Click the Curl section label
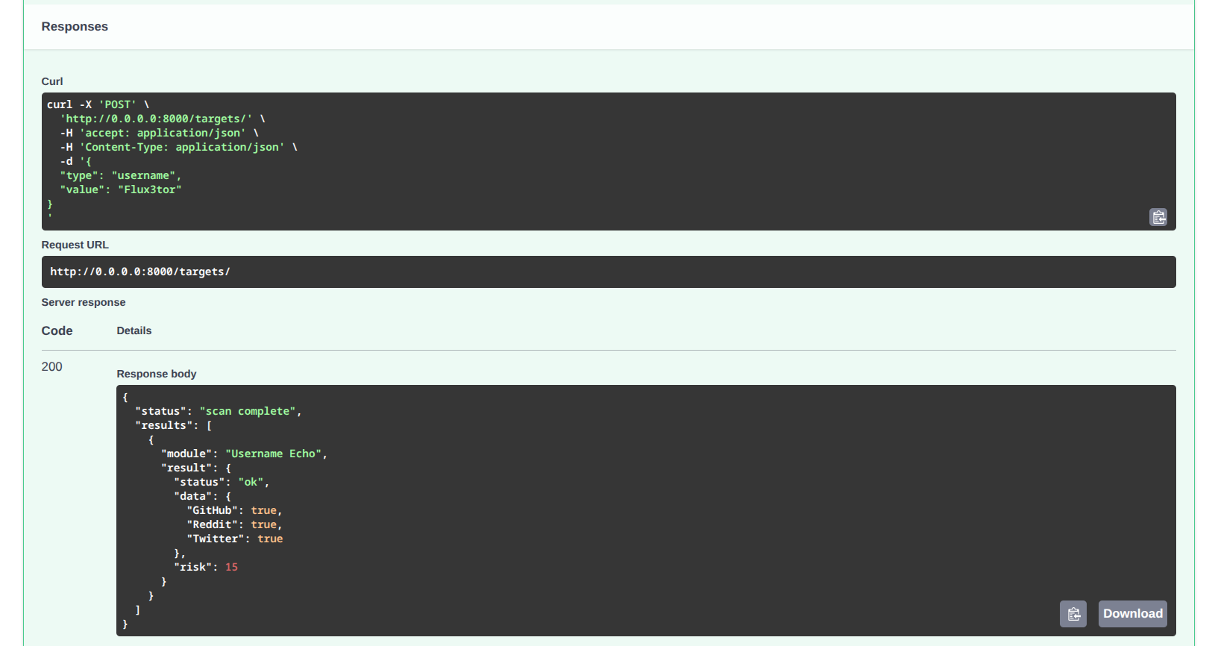Image resolution: width=1215 pixels, height=646 pixels. click(x=52, y=82)
